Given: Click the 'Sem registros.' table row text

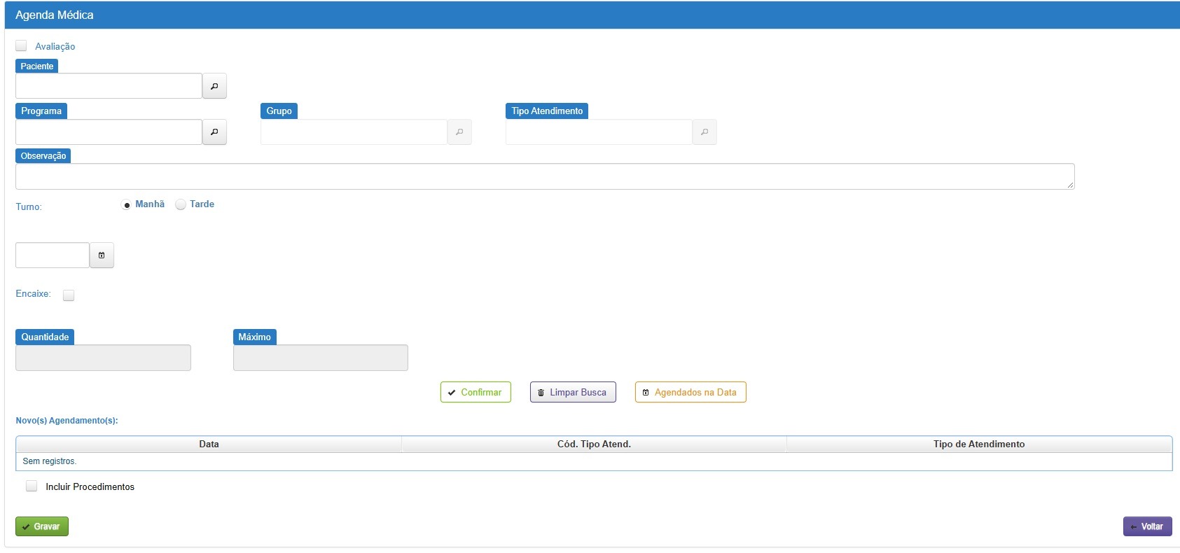Looking at the screenshot, I should 49,461.
